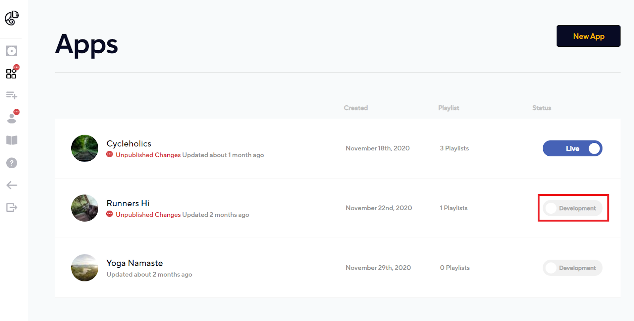The image size is (634, 321).
Task: Click the back arrow icon in sidebar
Action: click(x=12, y=185)
